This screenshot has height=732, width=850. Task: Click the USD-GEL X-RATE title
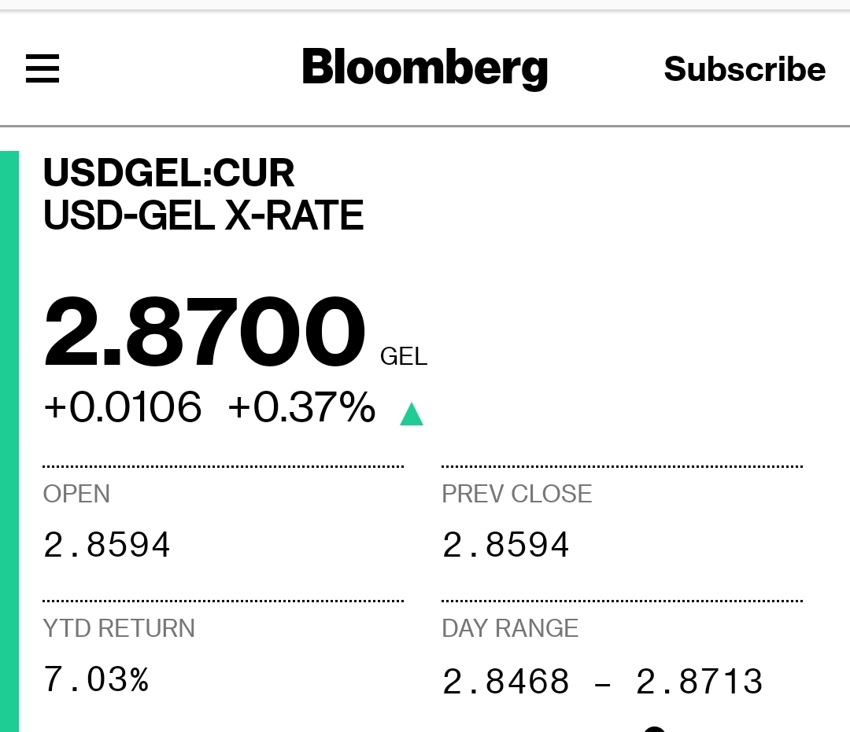pos(204,215)
